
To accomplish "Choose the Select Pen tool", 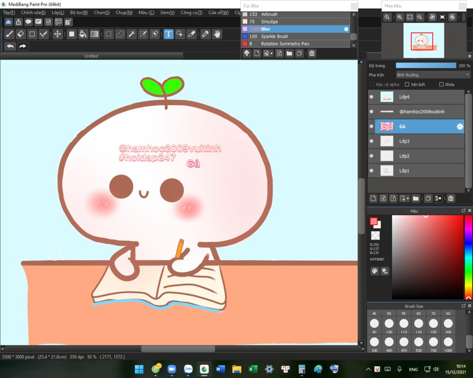I will [x=143, y=34].
